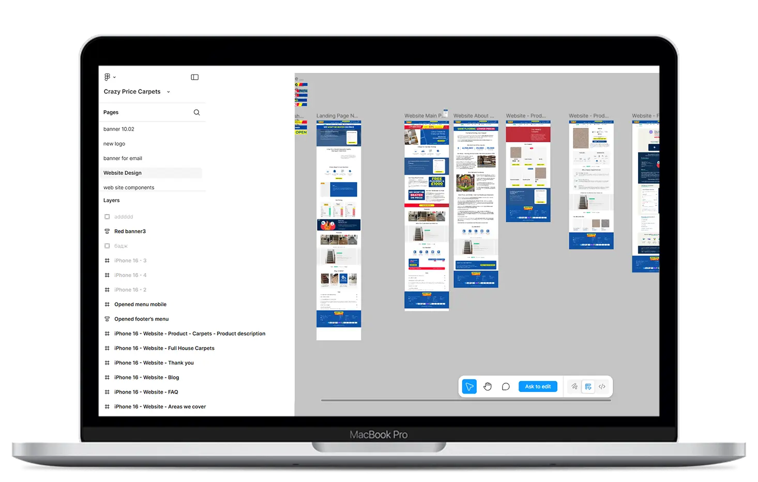Viewport: 758px width, 482px height.
Task: Click the Website About ... frame label
Action: 474,116
